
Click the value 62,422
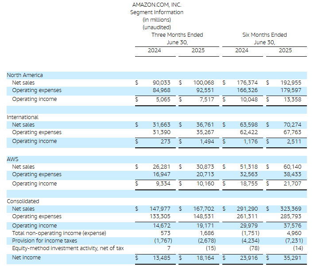(249, 132)
